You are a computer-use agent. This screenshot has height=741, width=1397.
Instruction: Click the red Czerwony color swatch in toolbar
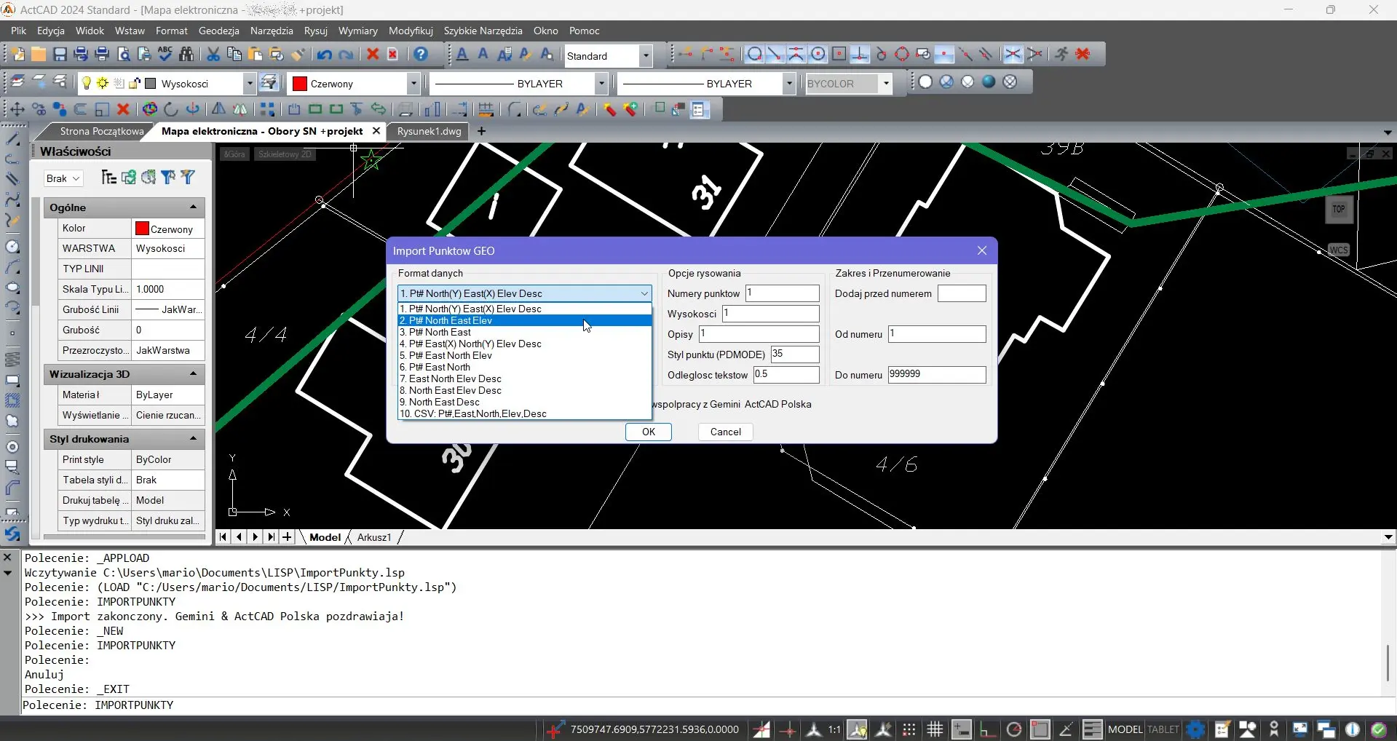299,84
